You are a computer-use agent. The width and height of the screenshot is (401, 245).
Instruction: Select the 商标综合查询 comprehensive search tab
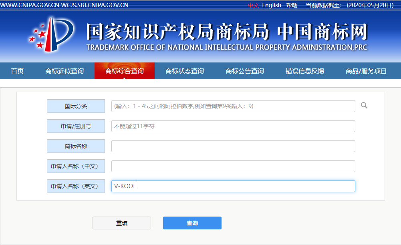point(124,70)
